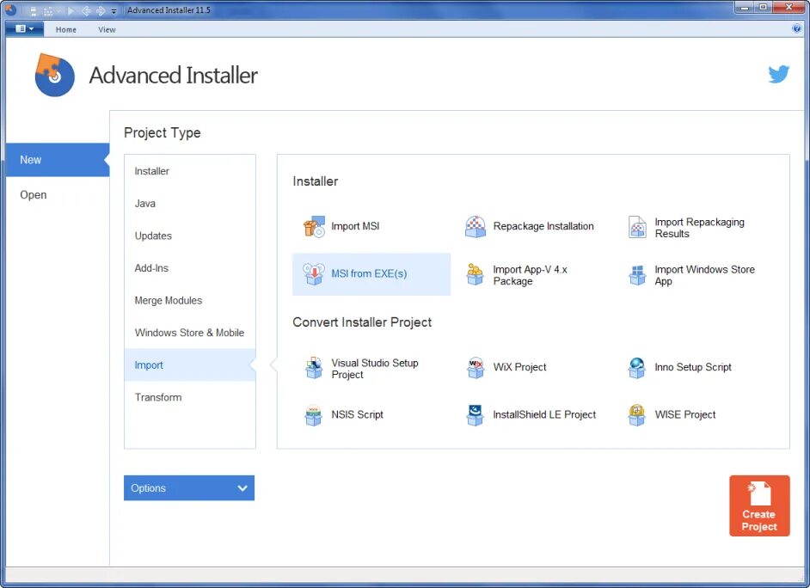Viewport: 810px width, 588px height.
Task: Click the 'InstallShield LE Project' label text
Action: (x=544, y=414)
